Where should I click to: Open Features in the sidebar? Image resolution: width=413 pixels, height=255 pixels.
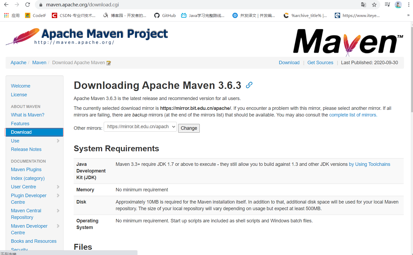pos(20,124)
